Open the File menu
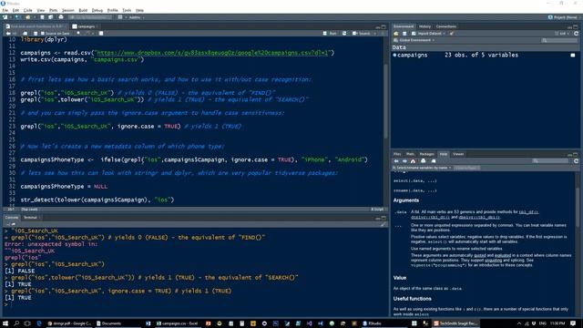 pos(5,10)
